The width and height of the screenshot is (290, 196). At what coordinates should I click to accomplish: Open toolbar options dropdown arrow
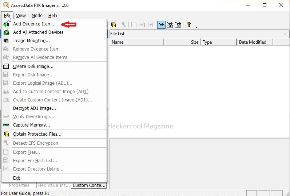(x=196, y=27)
